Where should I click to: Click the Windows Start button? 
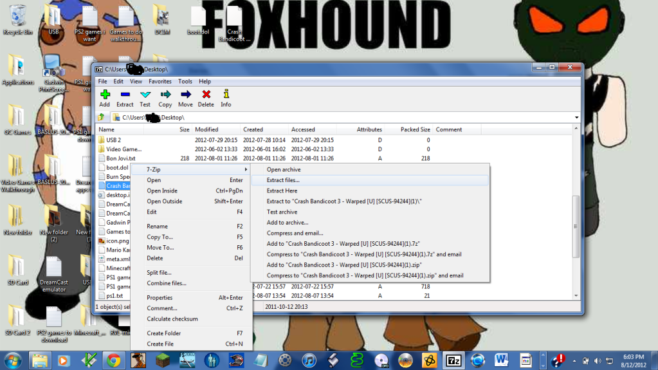click(13, 361)
